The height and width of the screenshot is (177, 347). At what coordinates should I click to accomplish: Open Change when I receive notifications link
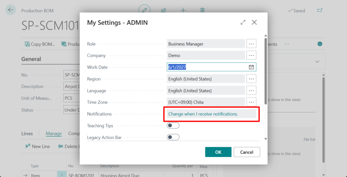203,114
